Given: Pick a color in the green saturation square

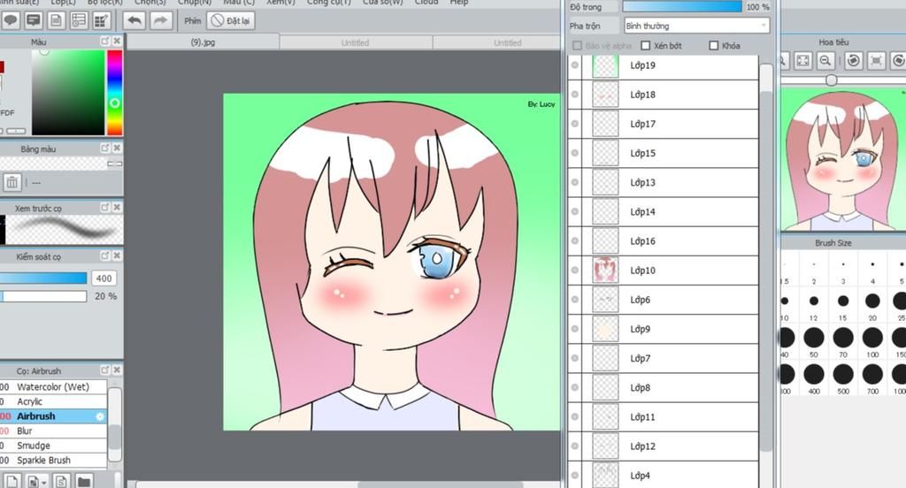Looking at the screenshot, I should [x=68, y=93].
